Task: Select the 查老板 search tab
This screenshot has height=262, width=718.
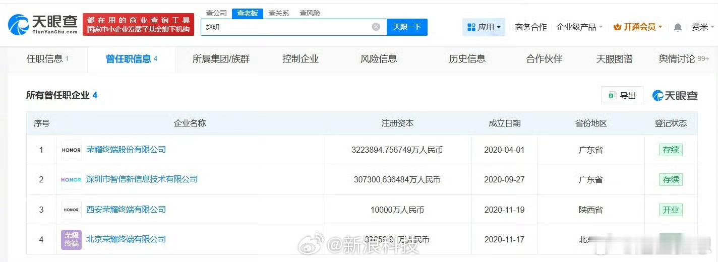Action: point(248,13)
